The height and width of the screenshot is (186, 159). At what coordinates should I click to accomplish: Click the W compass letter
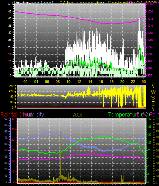pyautogui.click(x=154, y=92)
